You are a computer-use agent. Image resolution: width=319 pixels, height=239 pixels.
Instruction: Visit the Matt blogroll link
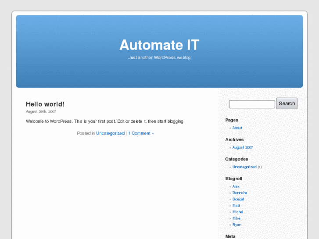tap(236, 206)
